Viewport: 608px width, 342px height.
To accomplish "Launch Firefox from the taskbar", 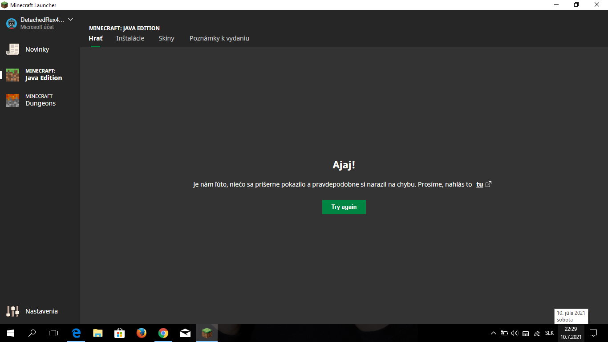I will point(142,333).
